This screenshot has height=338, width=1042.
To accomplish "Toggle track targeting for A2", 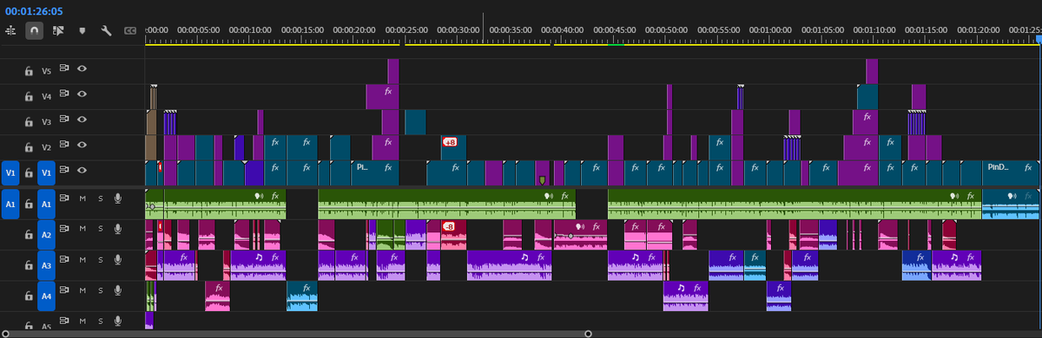I will point(47,235).
